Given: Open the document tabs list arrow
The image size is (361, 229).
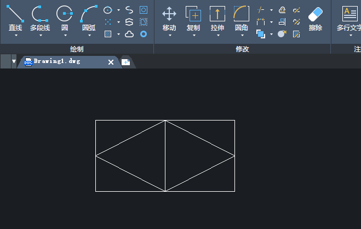Looking at the screenshot, I should pos(14,61).
